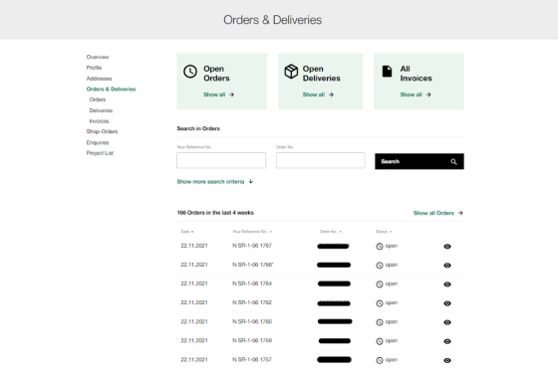Click the Search in Orders heading
The width and height of the screenshot is (558, 371).
tap(198, 128)
